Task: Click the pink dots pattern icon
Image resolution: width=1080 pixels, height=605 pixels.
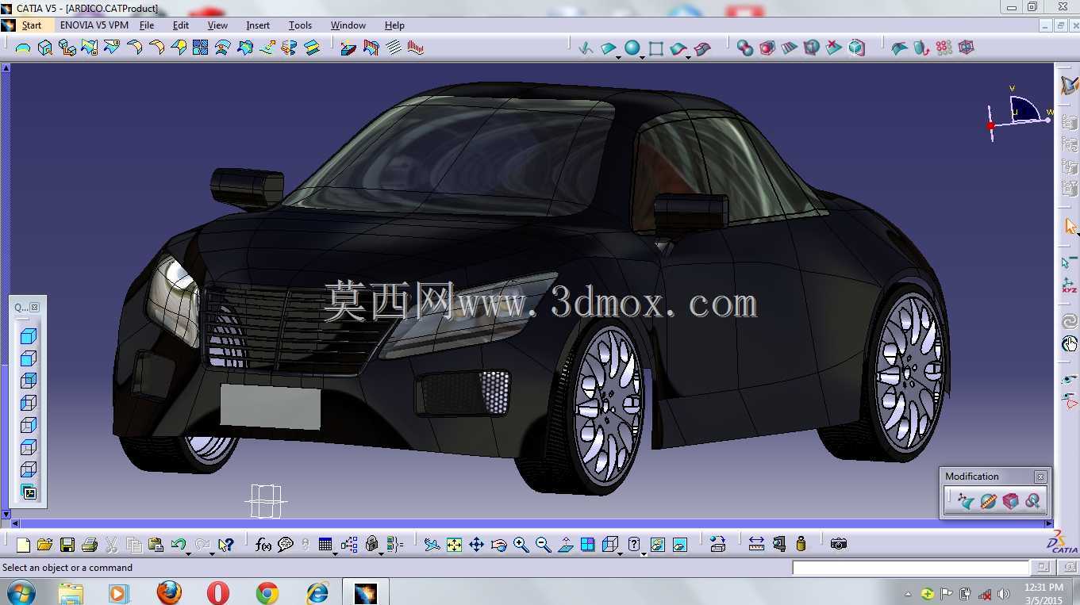Action: (x=944, y=48)
